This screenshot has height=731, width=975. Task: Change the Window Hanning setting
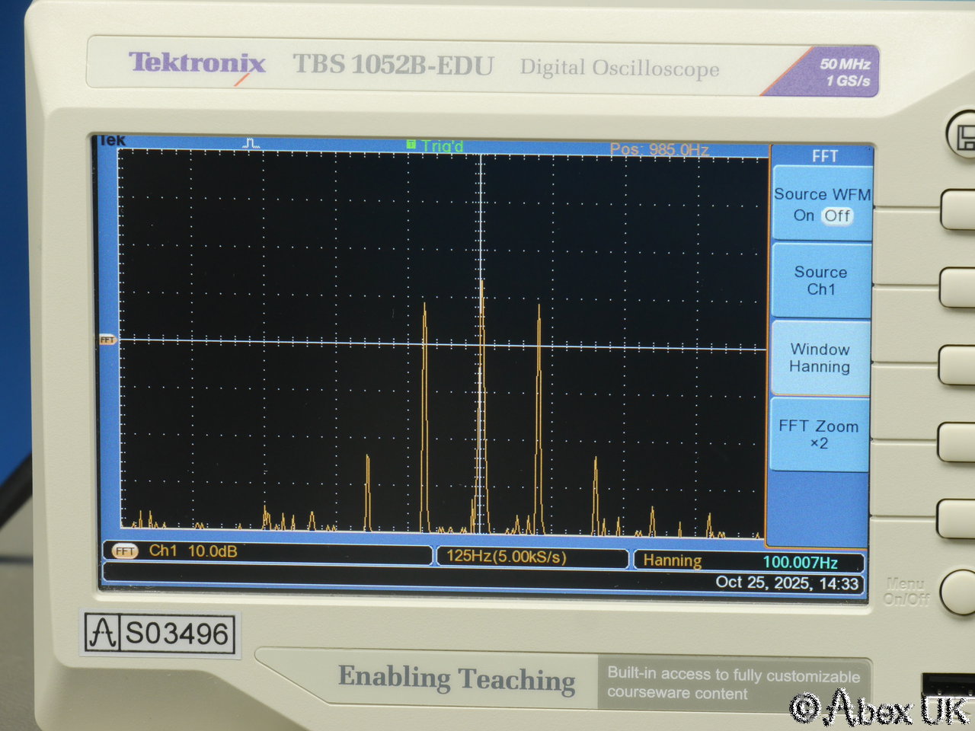click(x=820, y=358)
